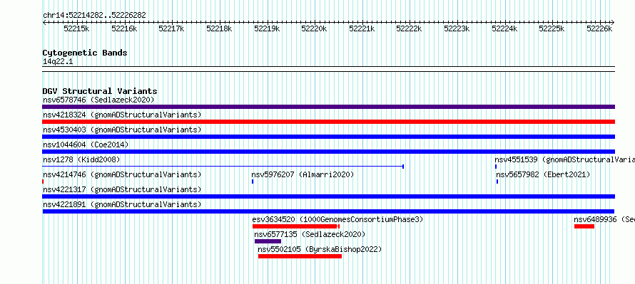Open variant label nsv5976207 (Almarri2020)
Viewport: 635px width, 284px height.
point(303,174)
